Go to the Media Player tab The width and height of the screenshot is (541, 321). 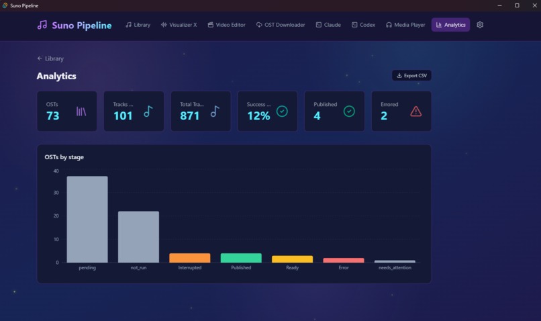[405, 25]
